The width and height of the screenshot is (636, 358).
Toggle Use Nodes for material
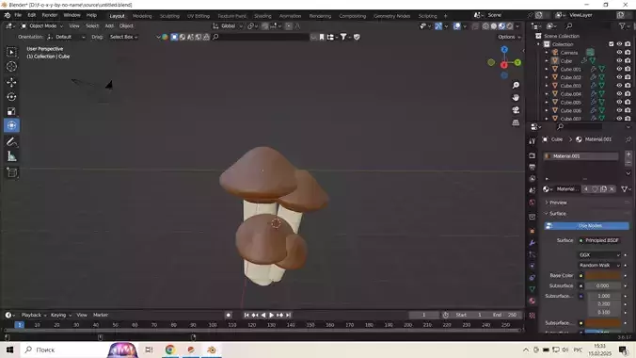click(x=586, y=225)
